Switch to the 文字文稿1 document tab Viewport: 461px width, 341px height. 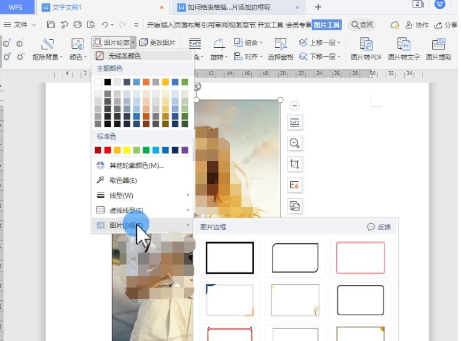[67, 7]
